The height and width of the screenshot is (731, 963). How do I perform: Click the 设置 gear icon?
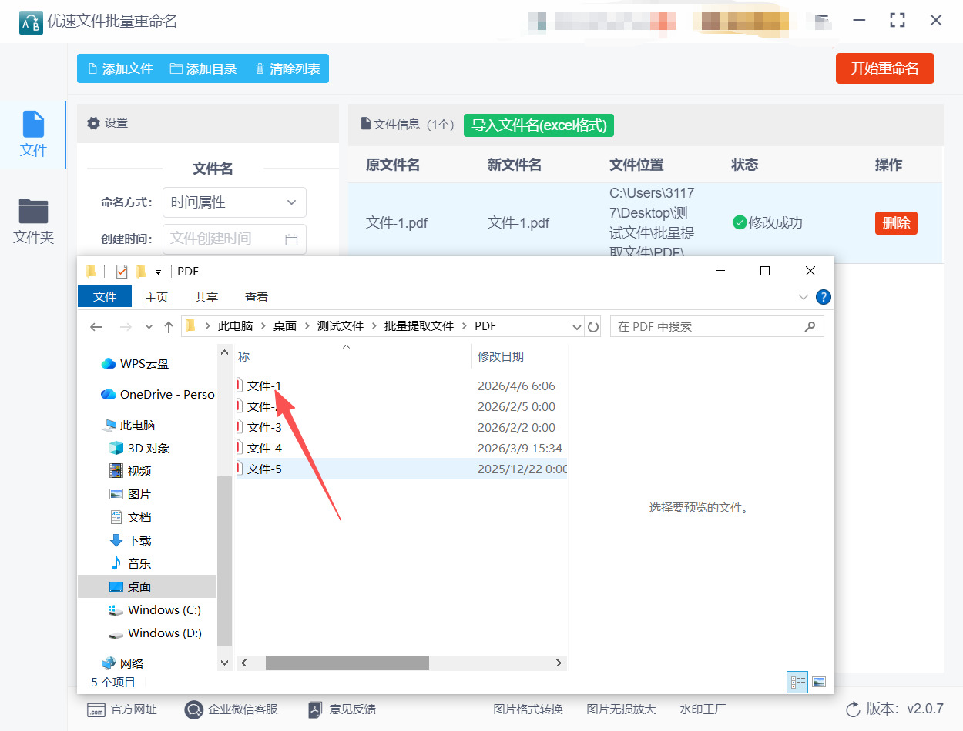coord(93,123)
